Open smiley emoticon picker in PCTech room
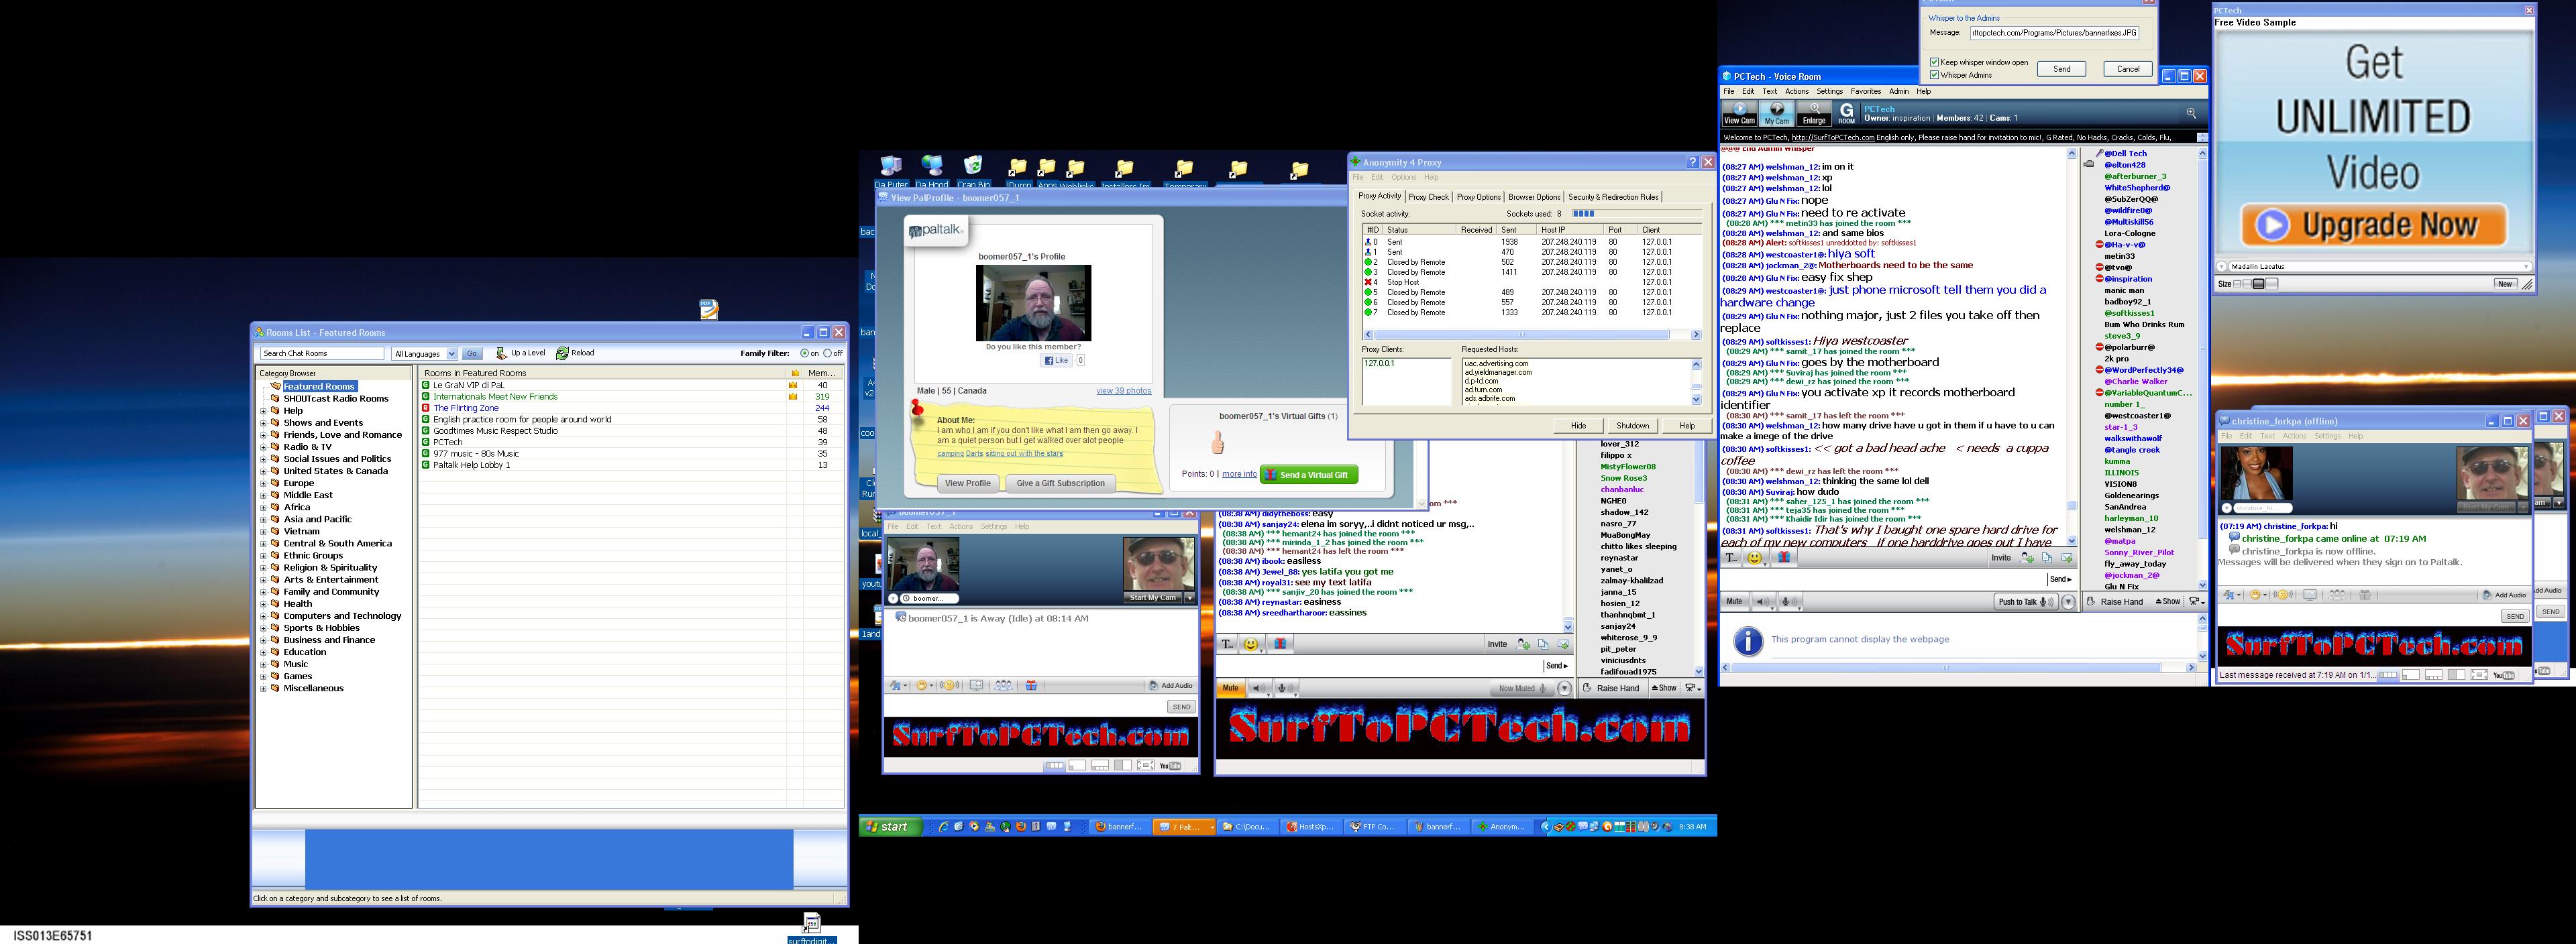The height and width of the screenshot is (944, 2576). point(1755,557)
